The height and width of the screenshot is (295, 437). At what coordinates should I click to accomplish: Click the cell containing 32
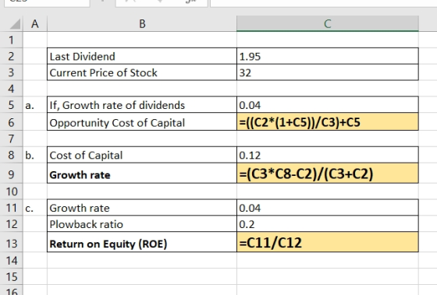pyautogui.click(x=328, y=72)
